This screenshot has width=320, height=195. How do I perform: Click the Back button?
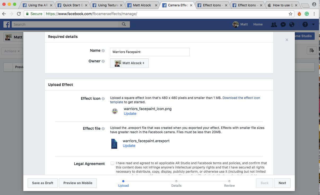point(265,183)
